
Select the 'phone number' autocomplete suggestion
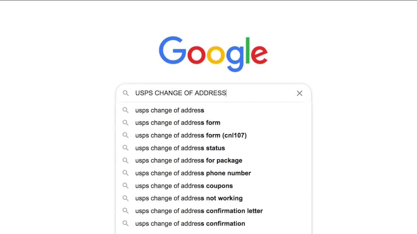pos(193,173)
